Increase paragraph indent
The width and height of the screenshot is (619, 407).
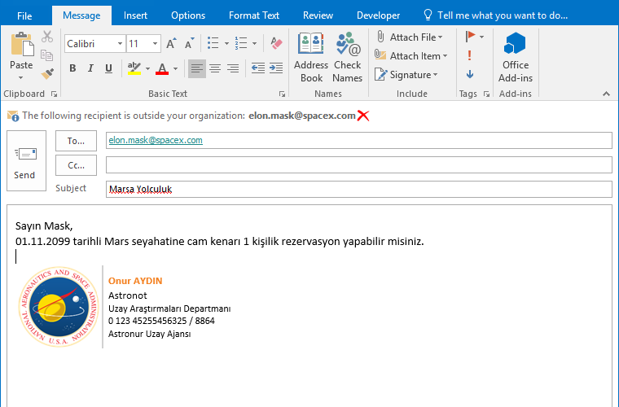pos(276,68)
